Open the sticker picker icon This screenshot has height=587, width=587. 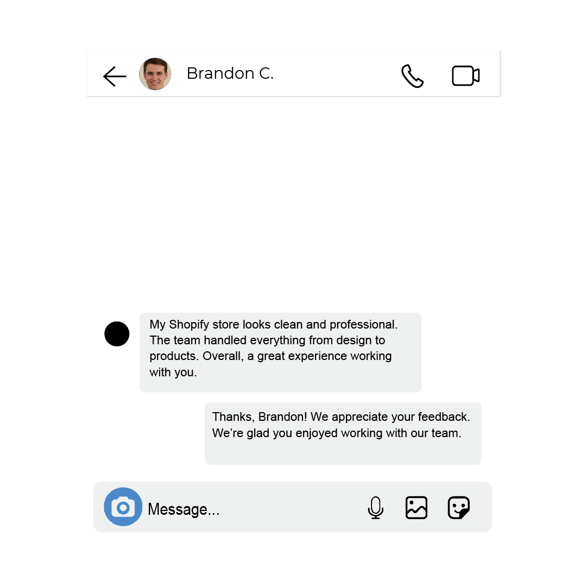(x=459, y=508)
